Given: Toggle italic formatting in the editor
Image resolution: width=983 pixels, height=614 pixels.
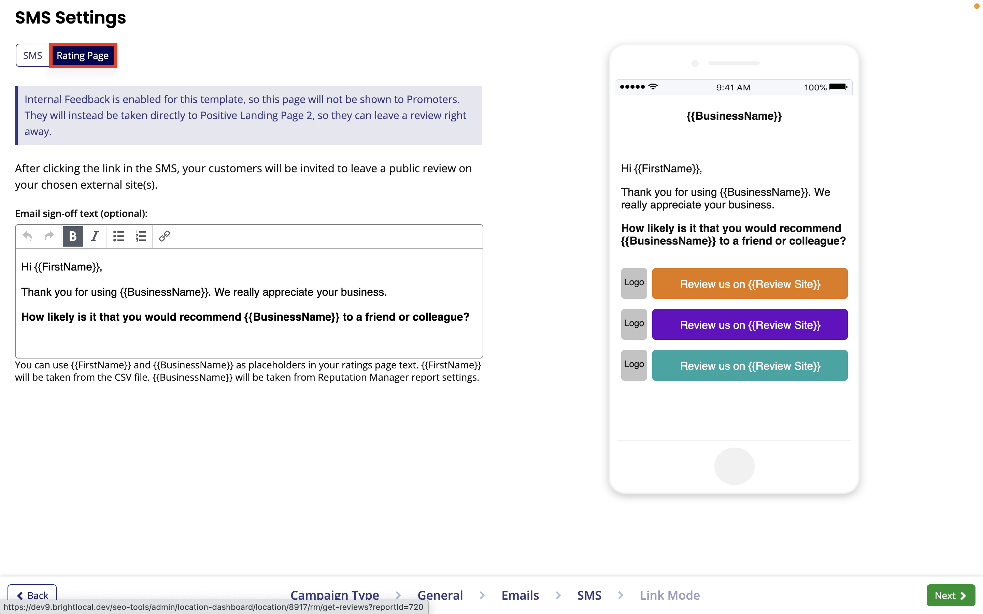Looking at the screenshot, I should click(x=95, y=236).
